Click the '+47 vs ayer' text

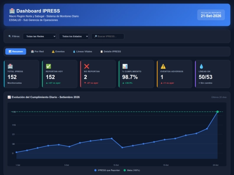[53, 83]
